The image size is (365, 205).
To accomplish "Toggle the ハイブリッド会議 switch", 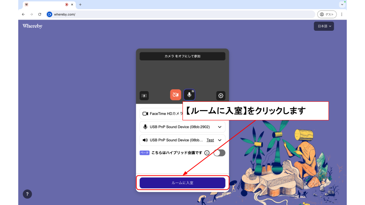I will tap(219, 153).
